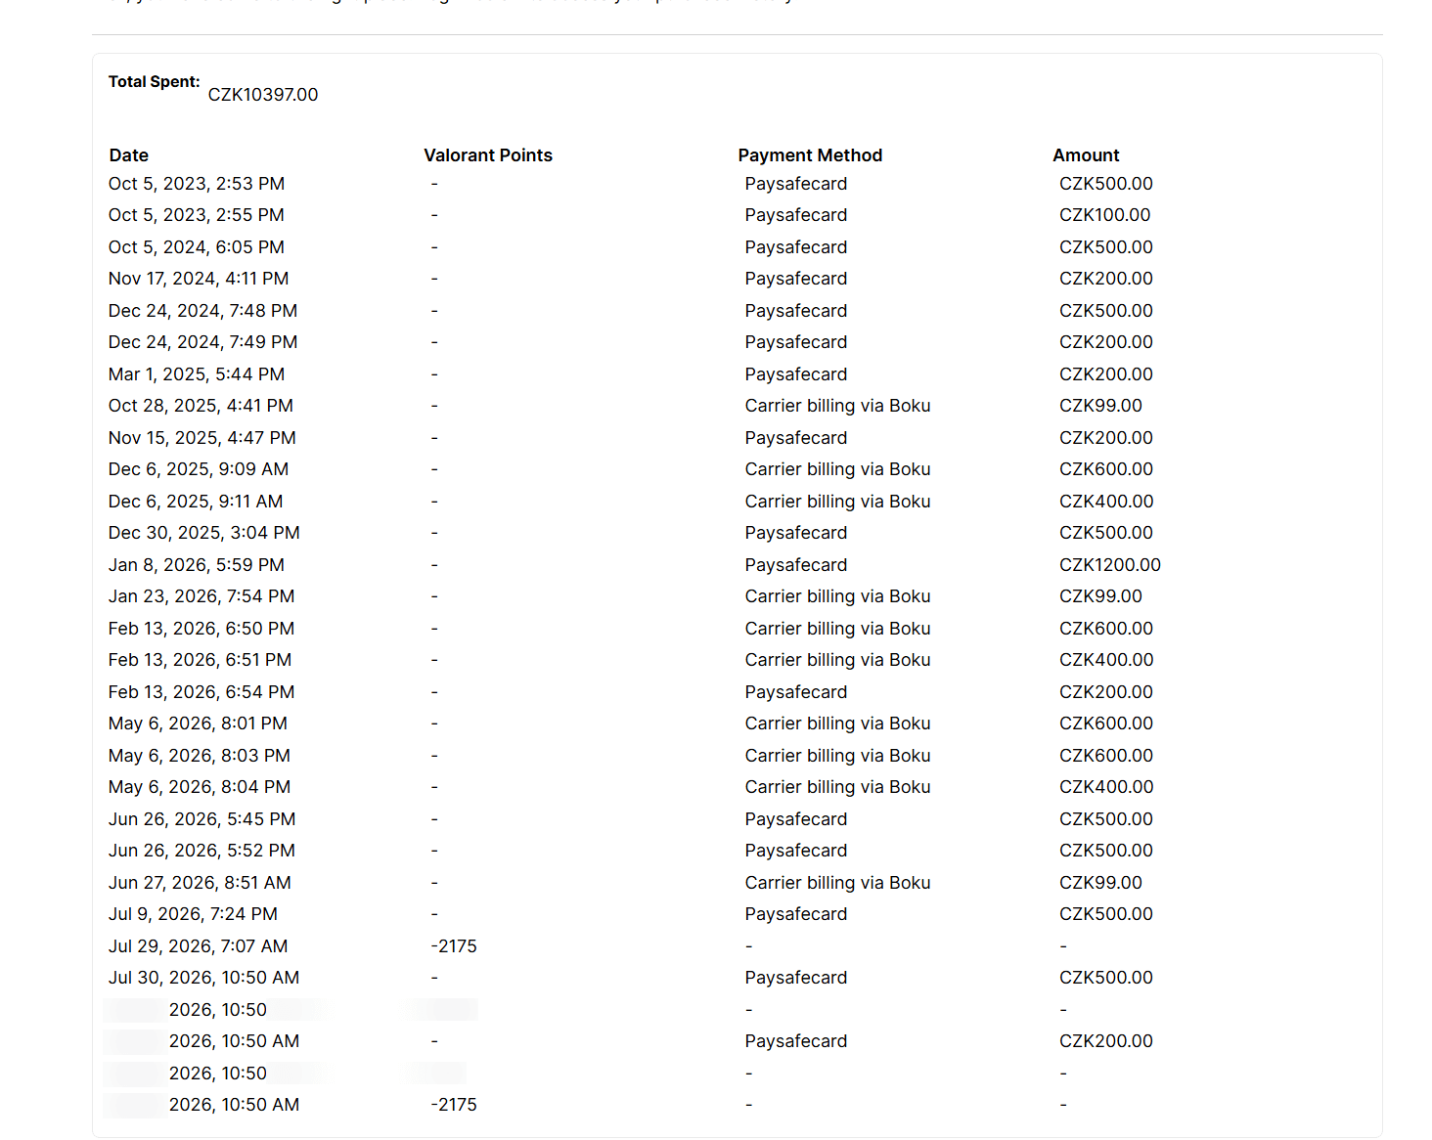The width and height of the screenshot is (1432, 1140).
Task: Click the Total Spent label
Action: [x=154, y=82]
